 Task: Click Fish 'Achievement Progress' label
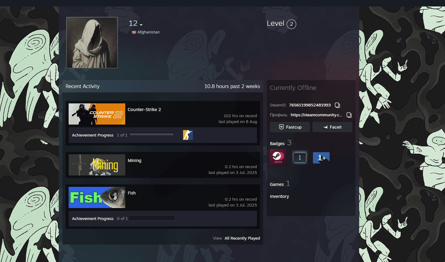(93, 219)
